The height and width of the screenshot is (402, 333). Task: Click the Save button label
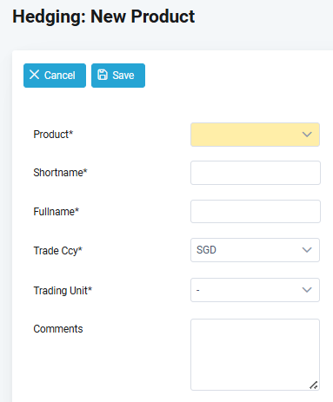[x=123, y=76]
